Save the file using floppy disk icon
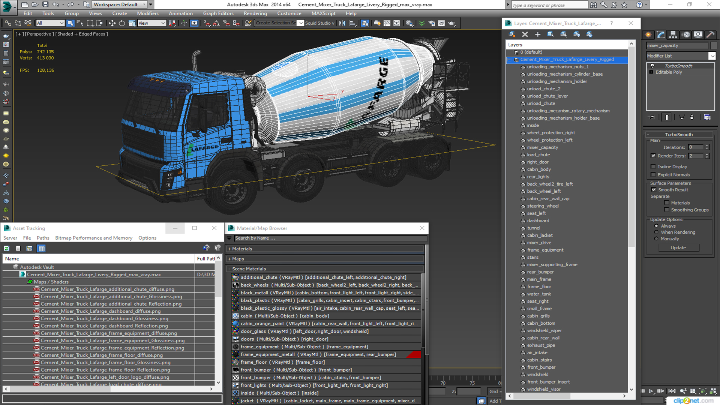This screenshot has width=720, height=405. (x=45, y=4)
